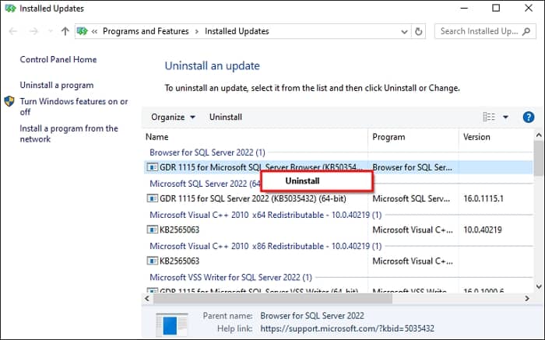Collapse Visual C++ 2010 x64 Redistributable group
This screenshot has height=340, width=545.
click(x=265, y=215)
